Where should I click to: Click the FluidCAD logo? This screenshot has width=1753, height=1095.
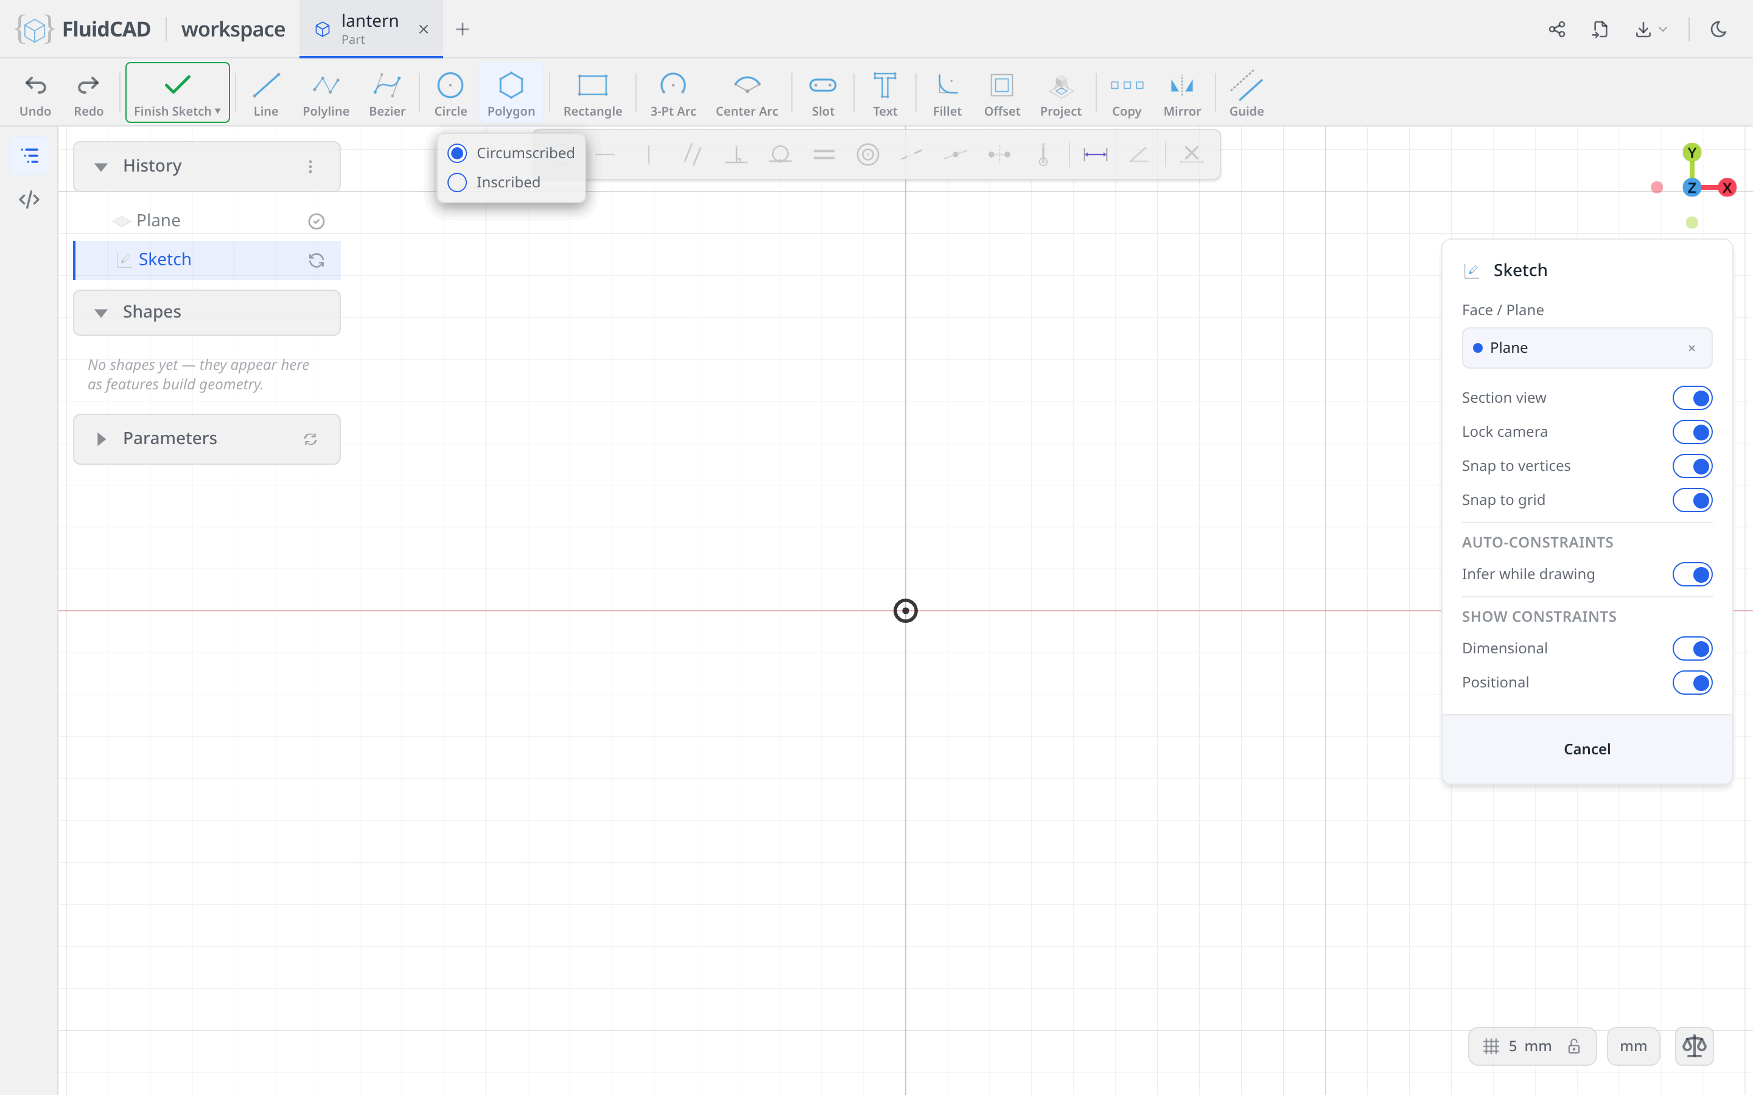83,29
